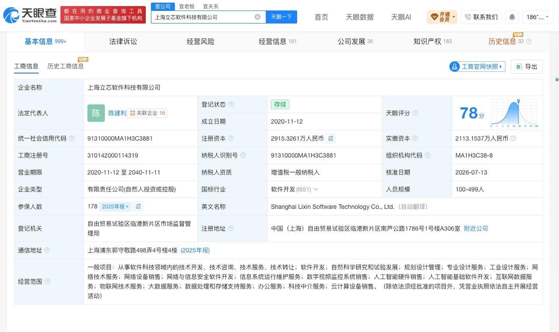This screenshot has height=332, width=559.
Task: Switch to 工商信息 sub-tab
Action: tap(26, 66)
